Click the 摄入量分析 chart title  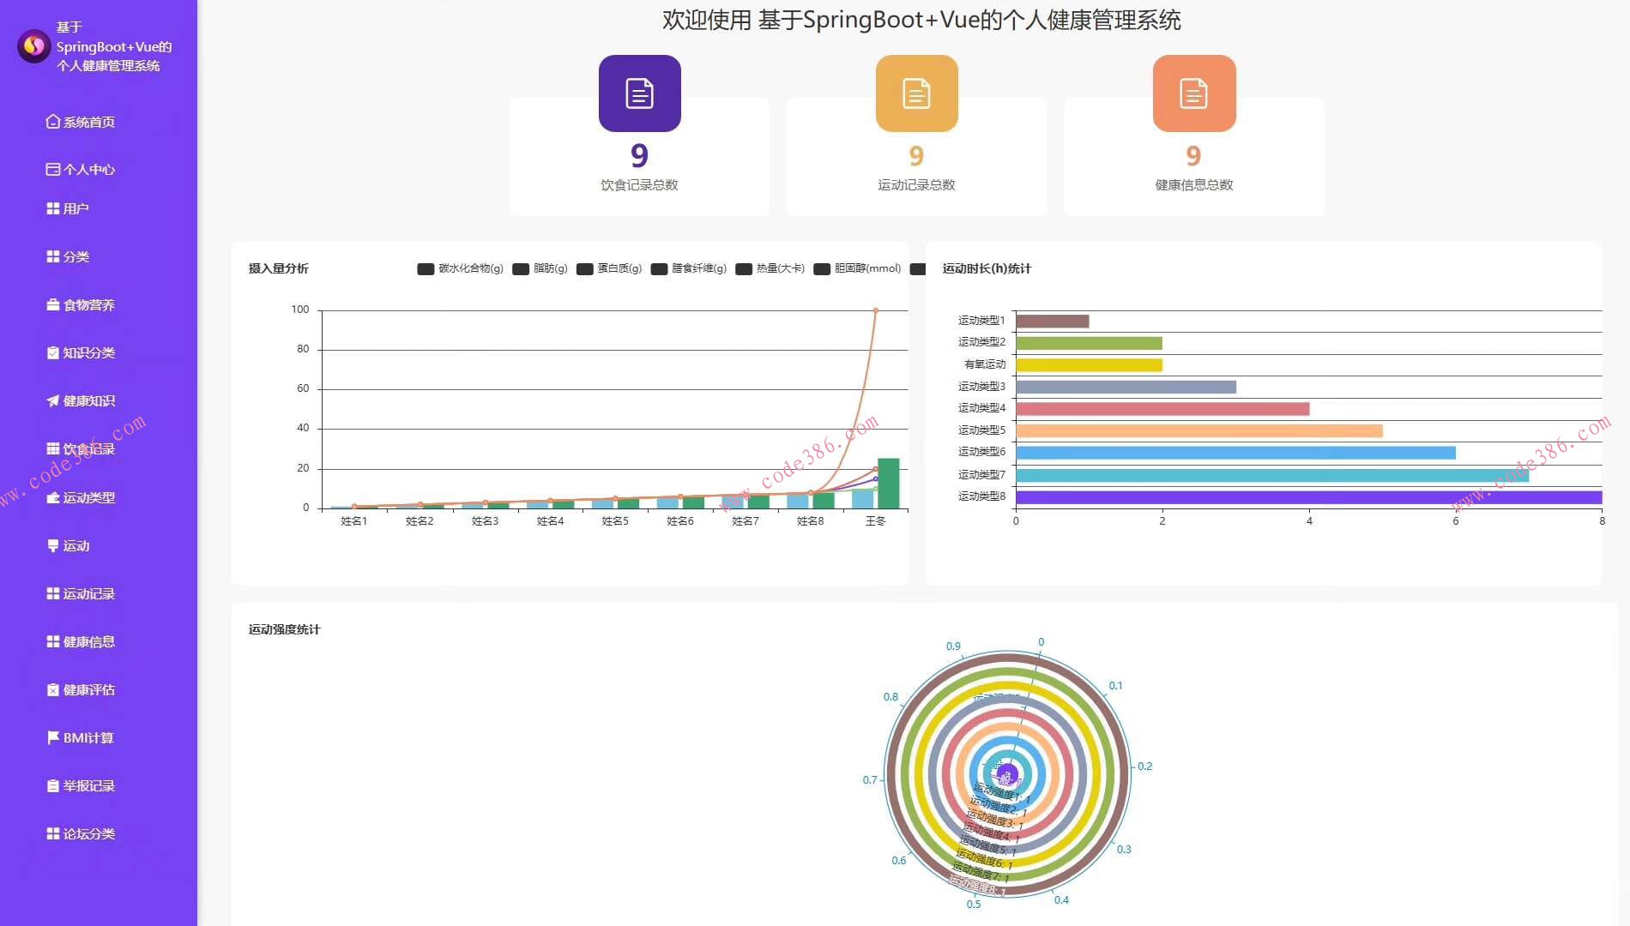(x=279, y=268)
